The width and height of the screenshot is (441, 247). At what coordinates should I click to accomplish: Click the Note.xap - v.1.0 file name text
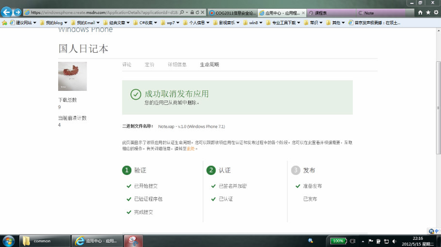[192, 127]
